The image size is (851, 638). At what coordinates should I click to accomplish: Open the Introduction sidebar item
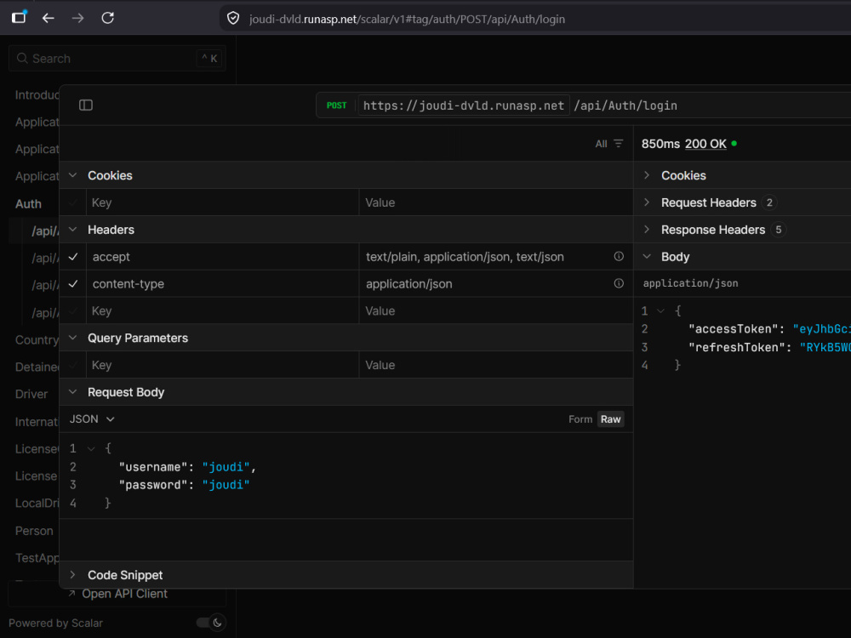tap(37, 95)
